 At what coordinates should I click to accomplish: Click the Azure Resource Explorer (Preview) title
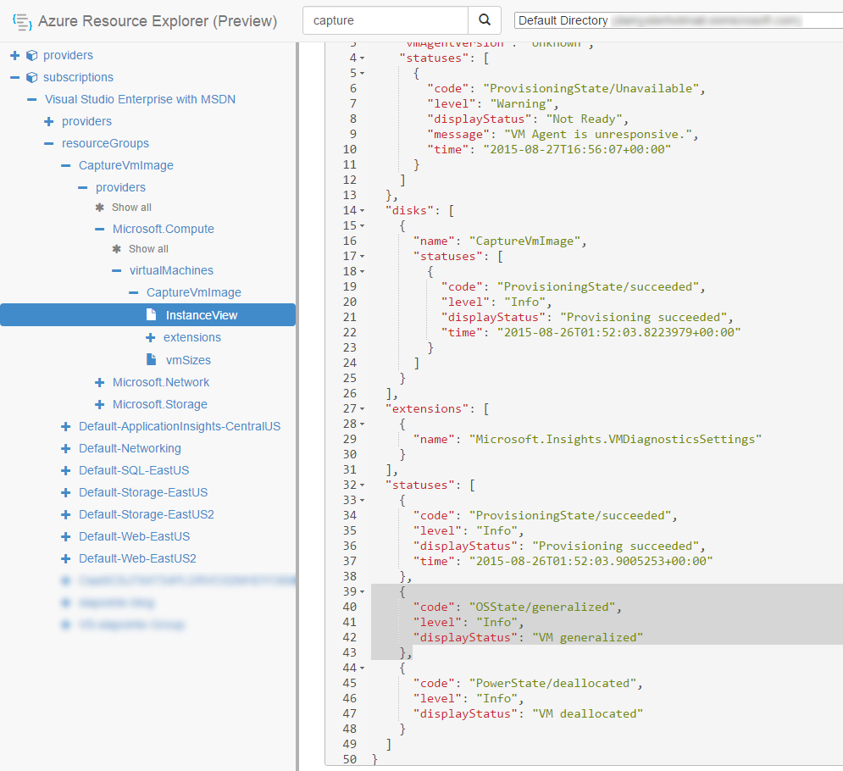(158, 21)
